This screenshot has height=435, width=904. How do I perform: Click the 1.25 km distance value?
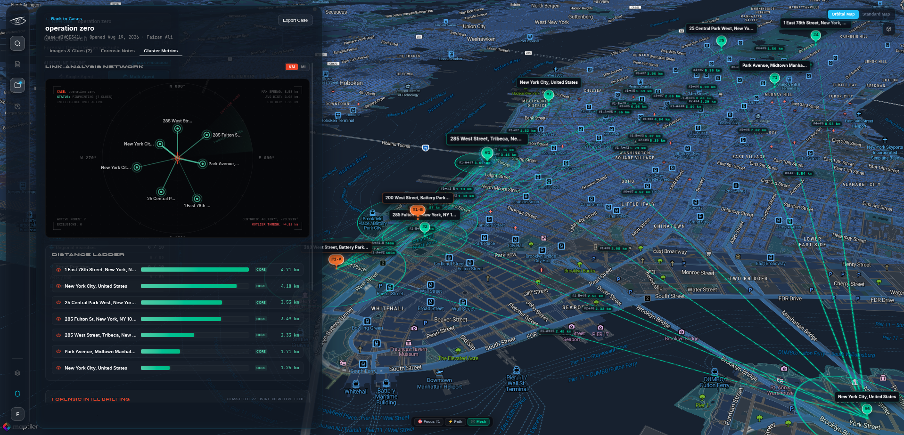pyautogui.click(x=290, y=368)
